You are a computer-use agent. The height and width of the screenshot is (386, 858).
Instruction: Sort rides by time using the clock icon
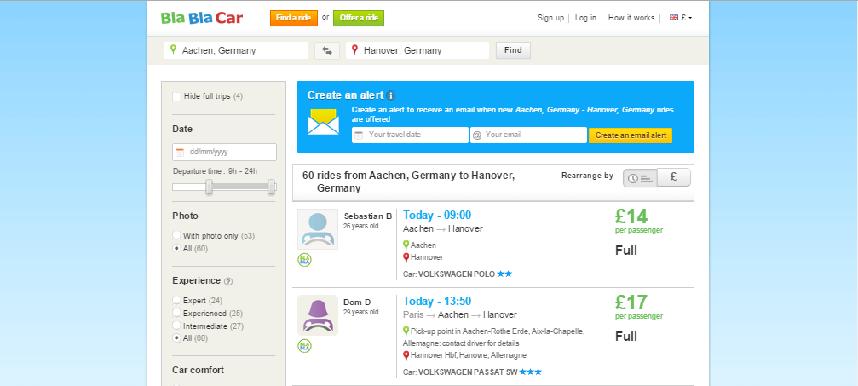640,178
